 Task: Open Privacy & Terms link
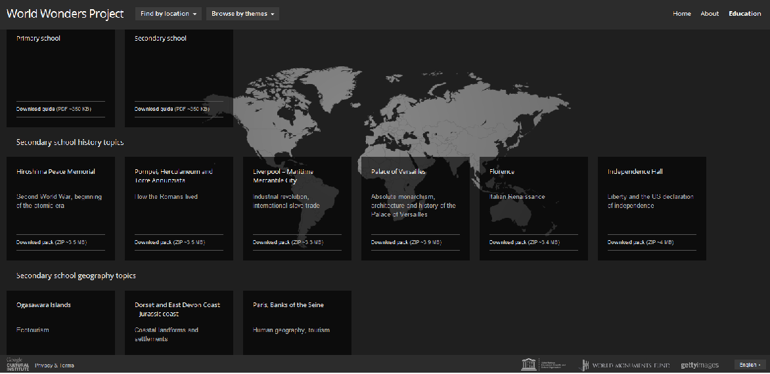click(x=55, y=365)
